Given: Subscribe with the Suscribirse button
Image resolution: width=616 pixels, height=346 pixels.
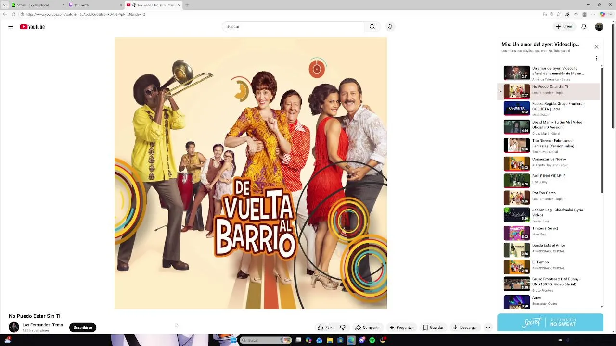Looking at the screenshot, I should point(83,327).
